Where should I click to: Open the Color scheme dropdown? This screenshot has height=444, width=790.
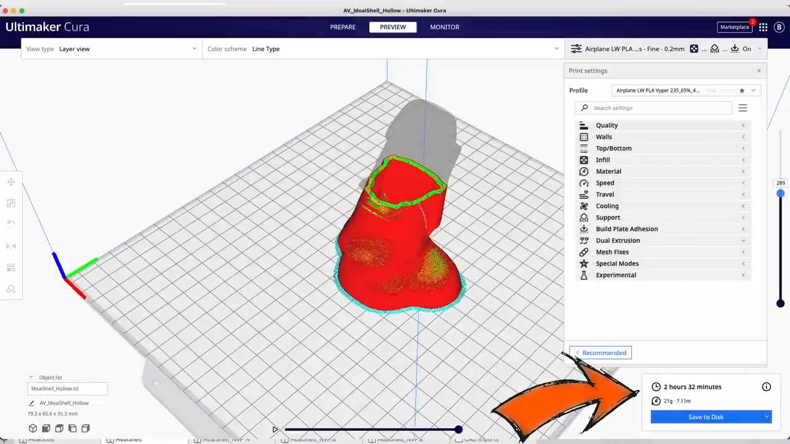383,49
